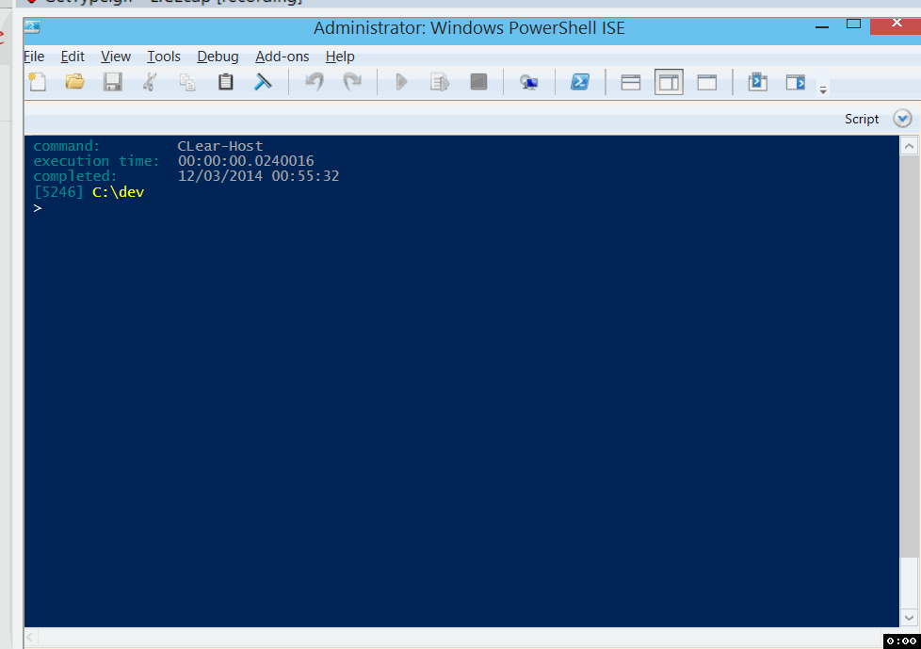Expand the Script pane chevron
Image resolution: width=921 pixels, height=649 pixels.
pyautogui.click(x=902, y=119)
